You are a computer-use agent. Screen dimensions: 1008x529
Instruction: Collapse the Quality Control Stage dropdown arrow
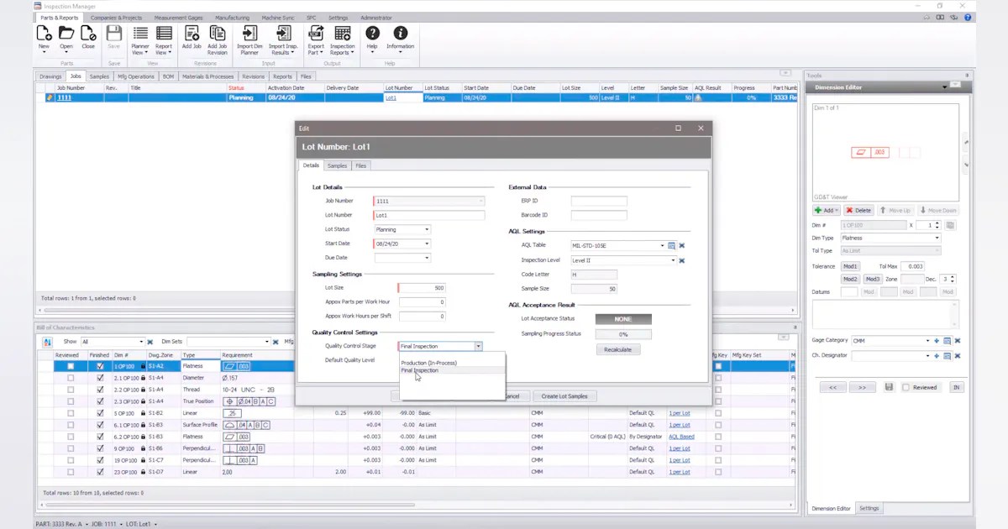[x=479, y=346]
